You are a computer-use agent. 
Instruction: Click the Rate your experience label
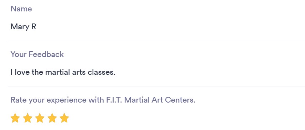pos(103,100)
